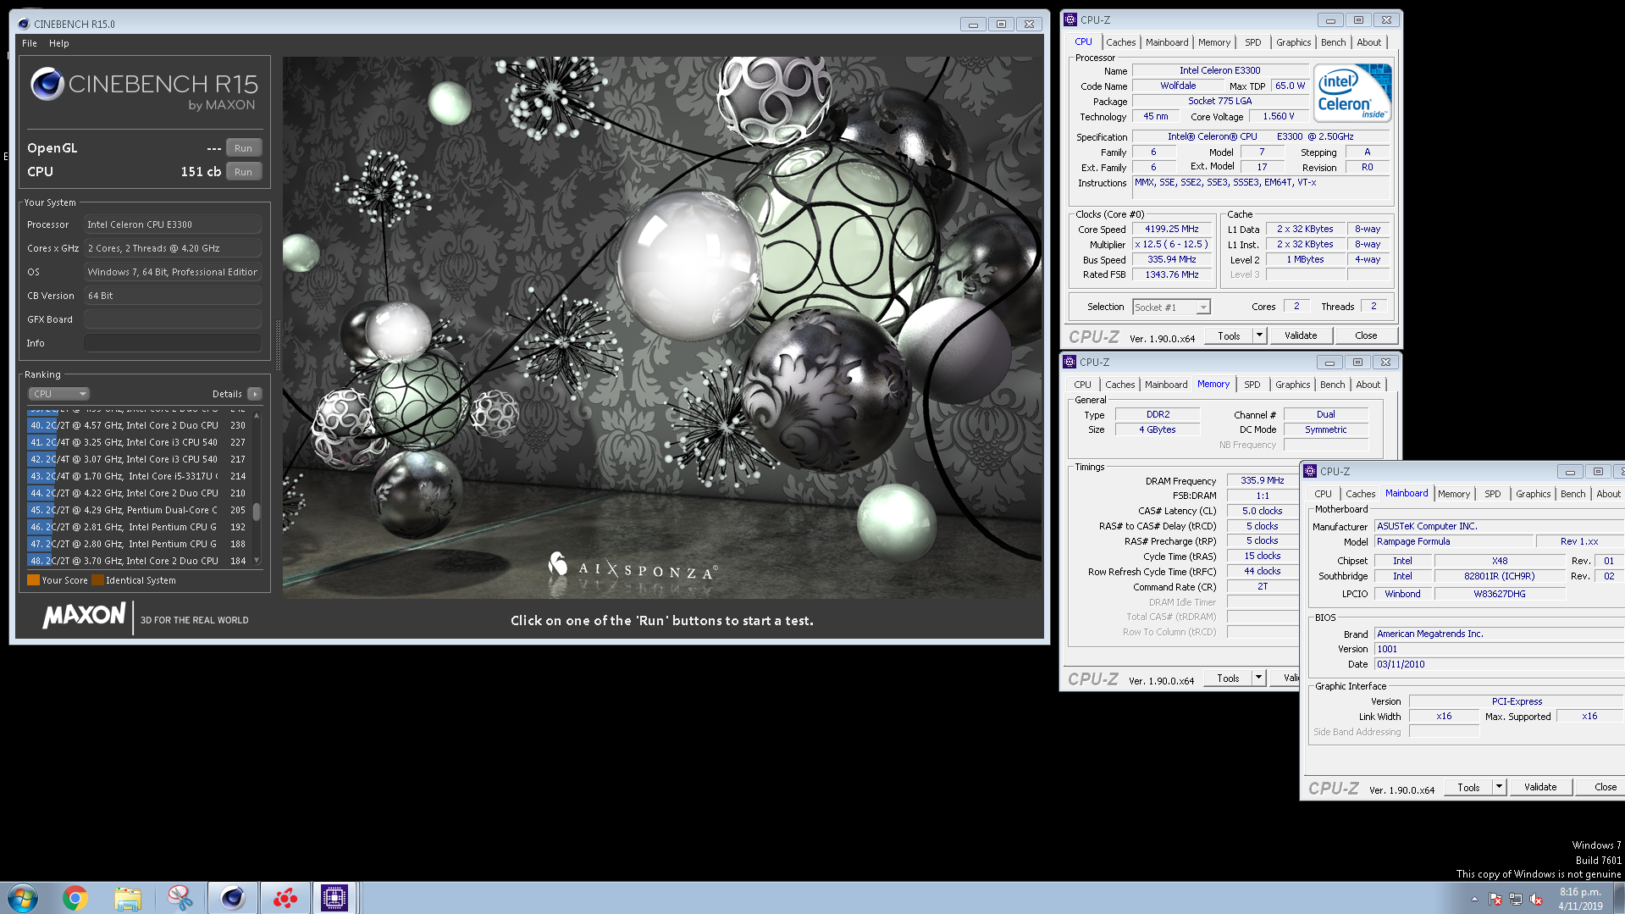Launch Google Chrome from the taskbar
1625x914 pixels.
(x=75, y=898)
